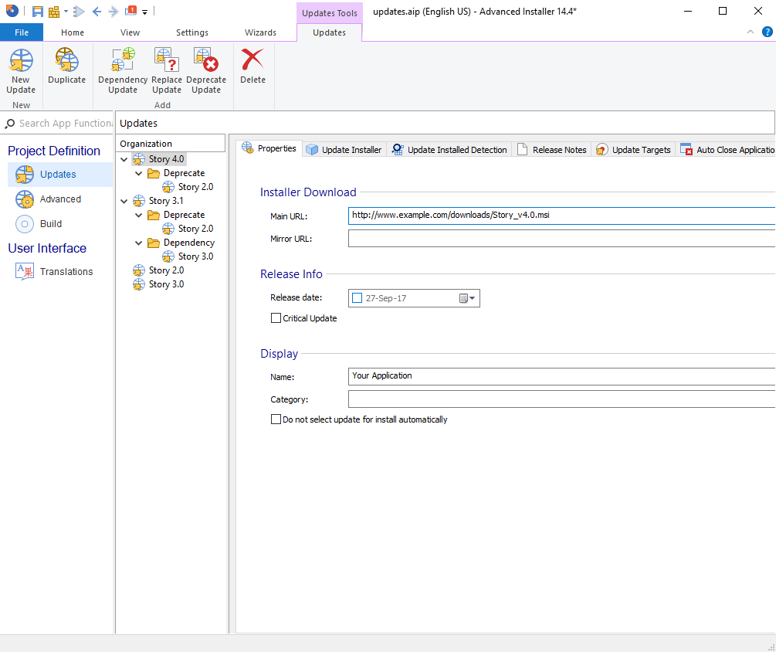Open the Wizards ribbon tab
Viewport: 776px width, 652px height.
[260, 32]
